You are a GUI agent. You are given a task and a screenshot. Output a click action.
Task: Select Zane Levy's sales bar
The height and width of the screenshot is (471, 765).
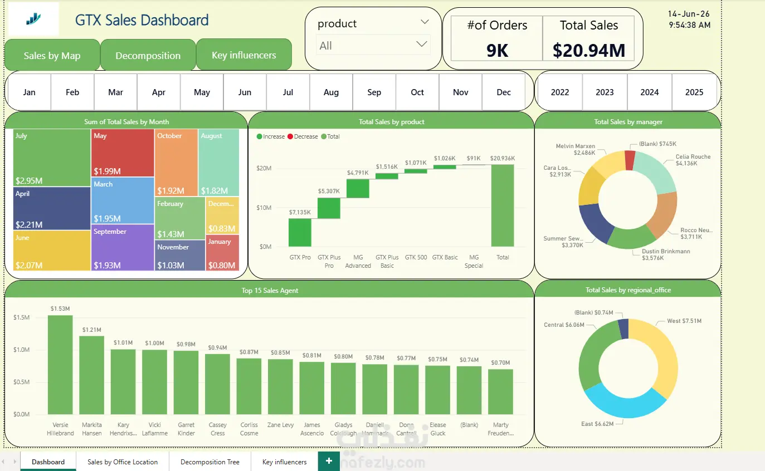pyautogui.click(x=280, y=386)
